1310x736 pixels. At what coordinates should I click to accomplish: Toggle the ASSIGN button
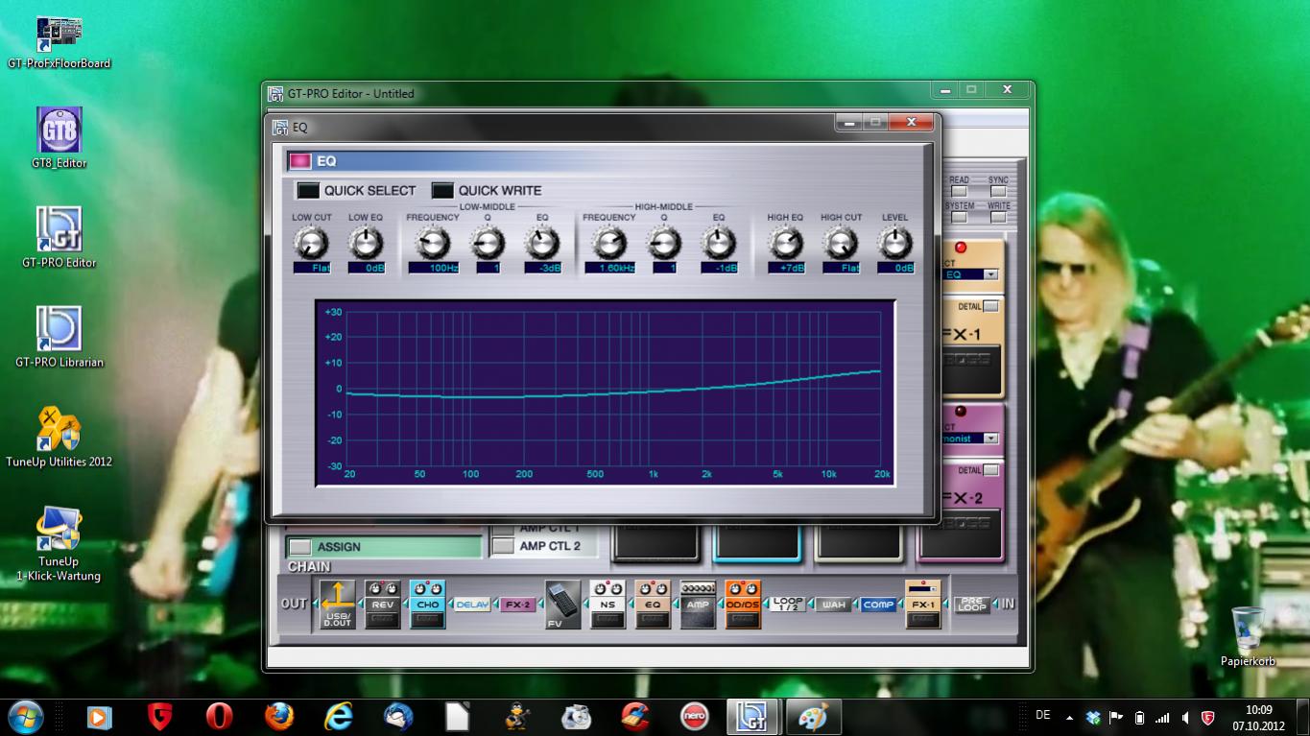click(300, 547)
